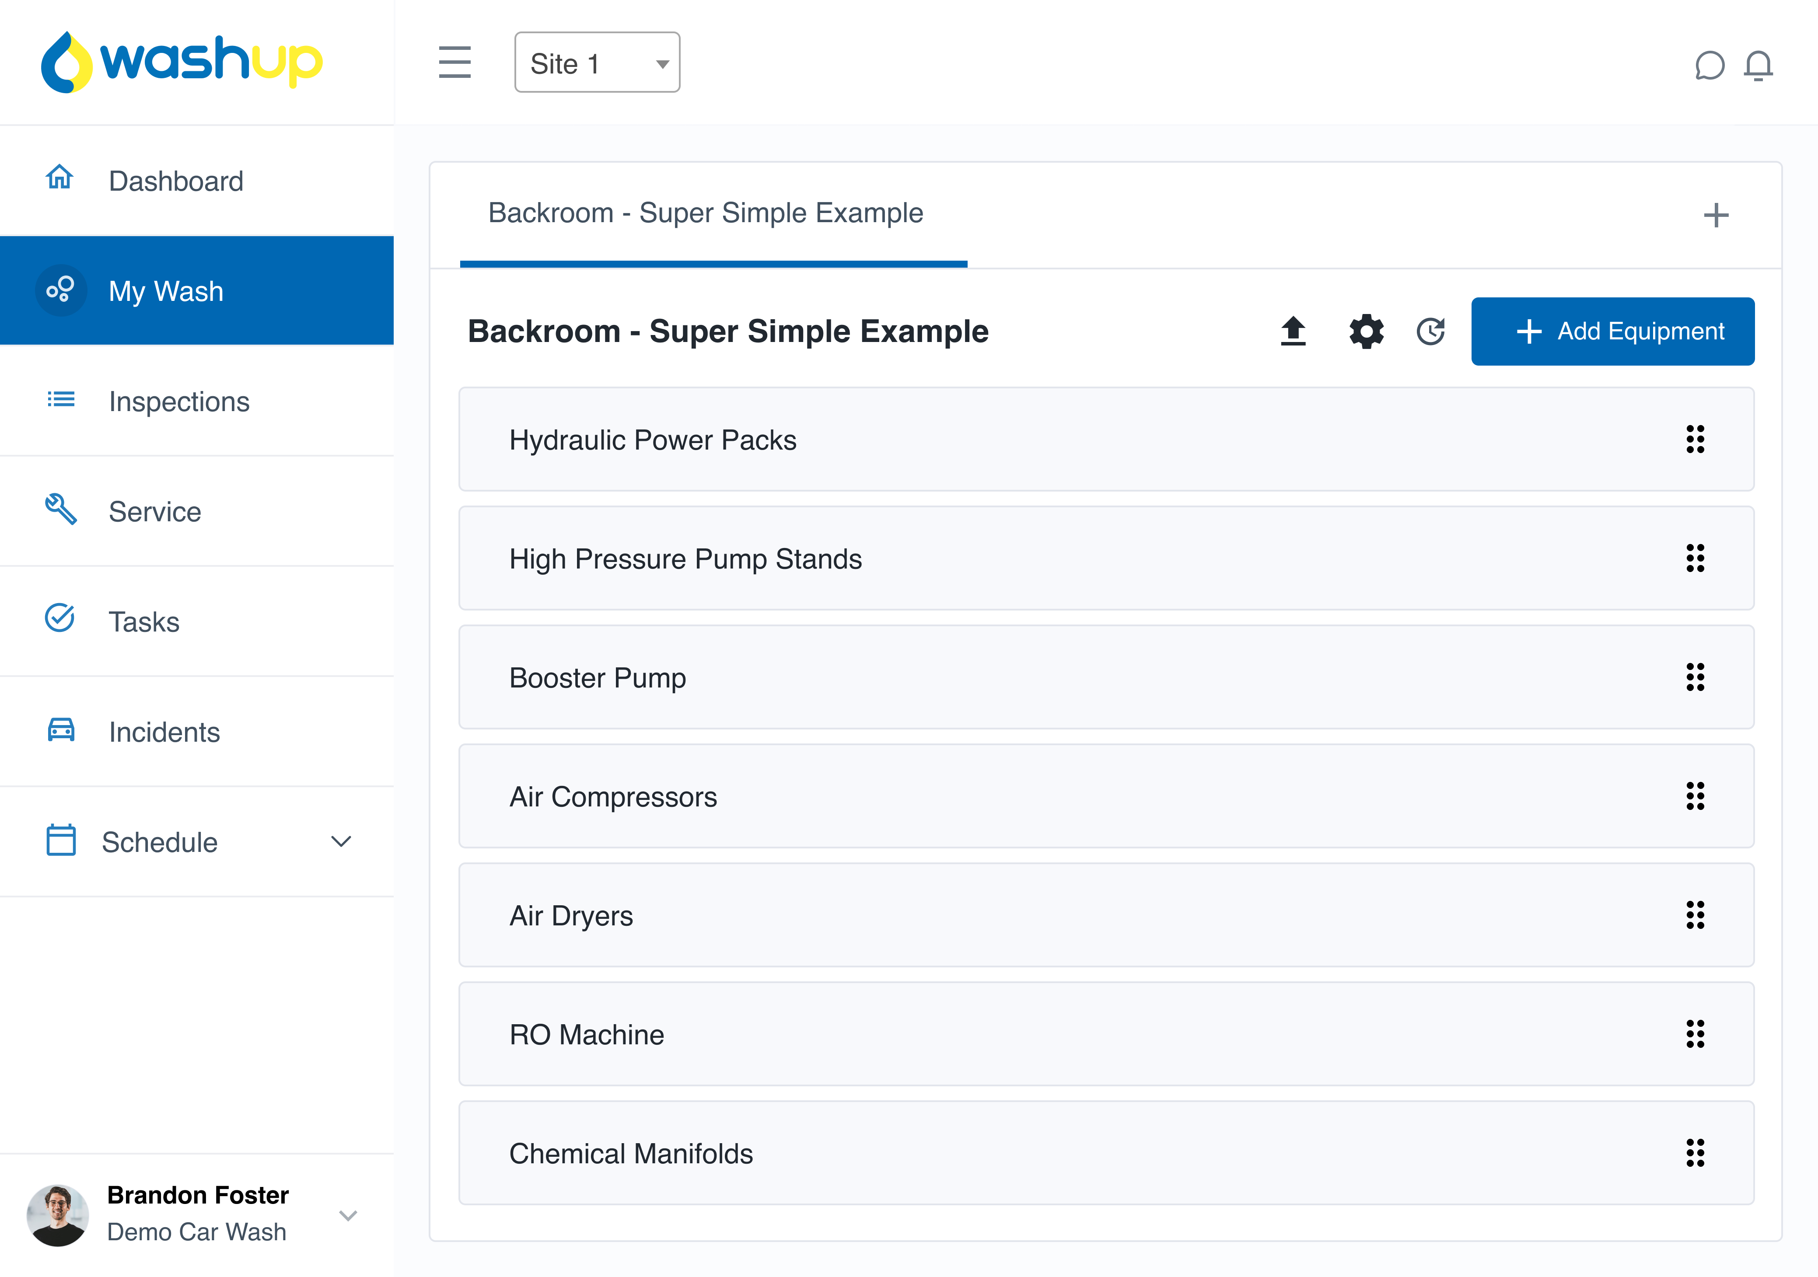The height and width of the screenshot is (1277, 1818).
Task: Click the Add Equipment button
Action: click(x=1612, y=331)
